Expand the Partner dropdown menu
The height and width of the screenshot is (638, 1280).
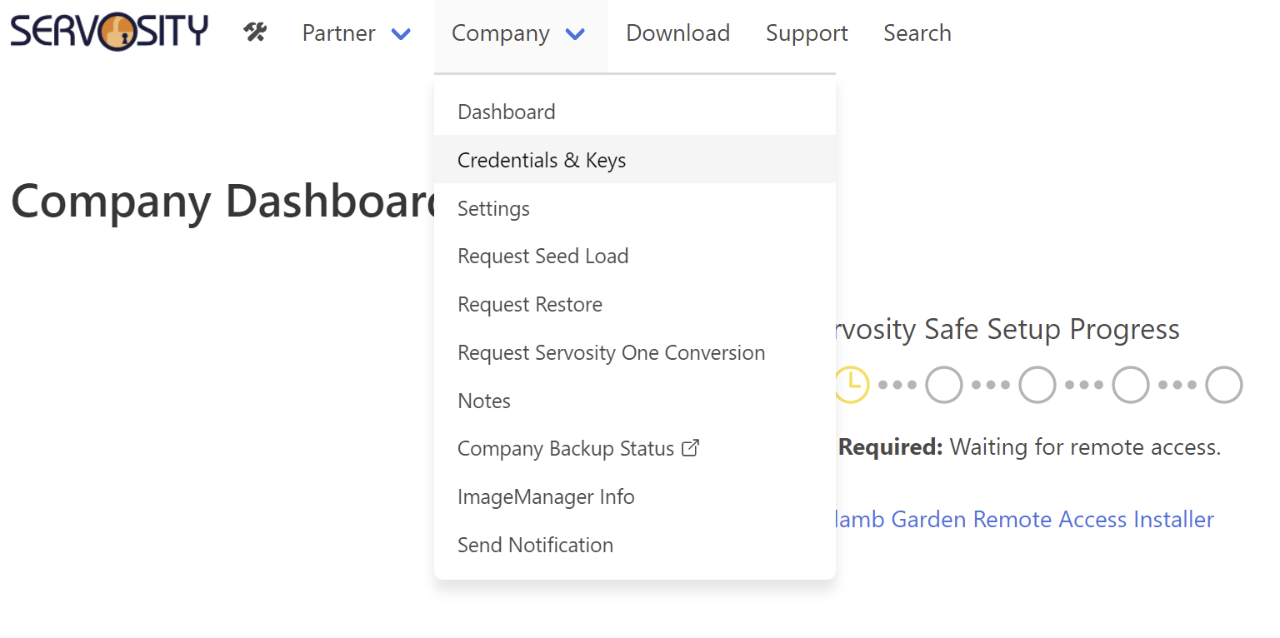tap(356, 33)
